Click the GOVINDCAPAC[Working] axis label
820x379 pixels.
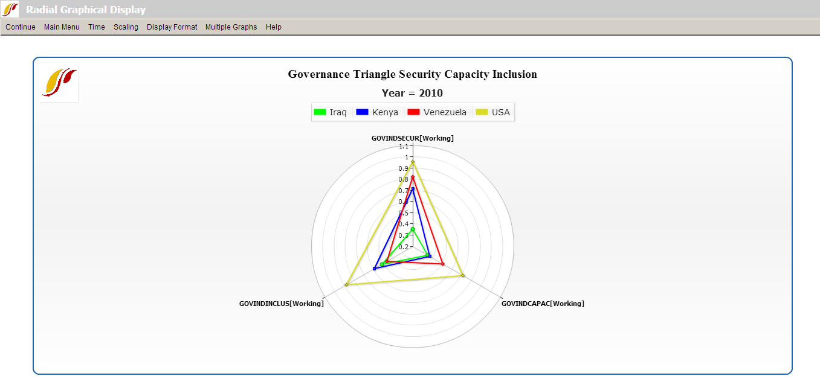pos(543,304)
